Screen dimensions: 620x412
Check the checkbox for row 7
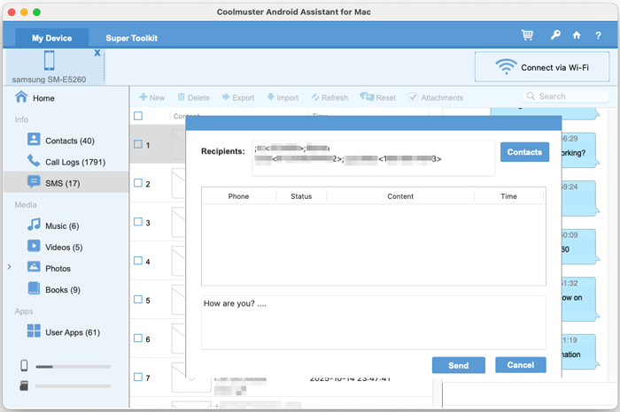coord(138,377)
